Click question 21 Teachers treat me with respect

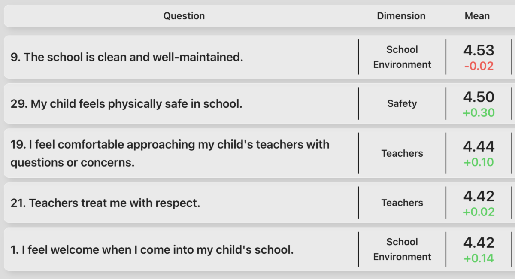point(106,203)
